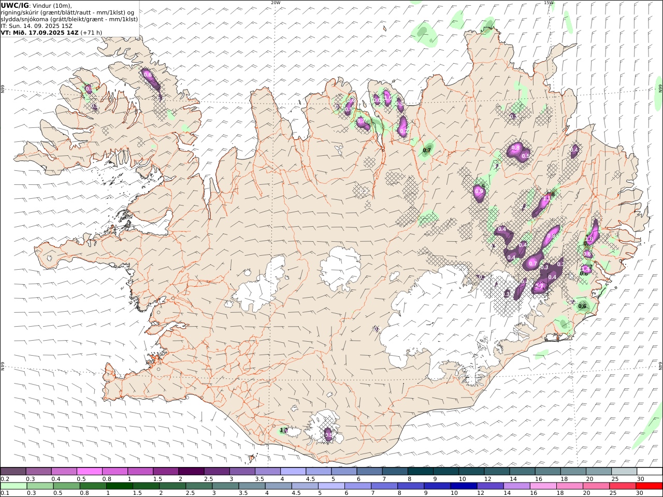Click the black 0.7 value on the green patch

(427, 151)
